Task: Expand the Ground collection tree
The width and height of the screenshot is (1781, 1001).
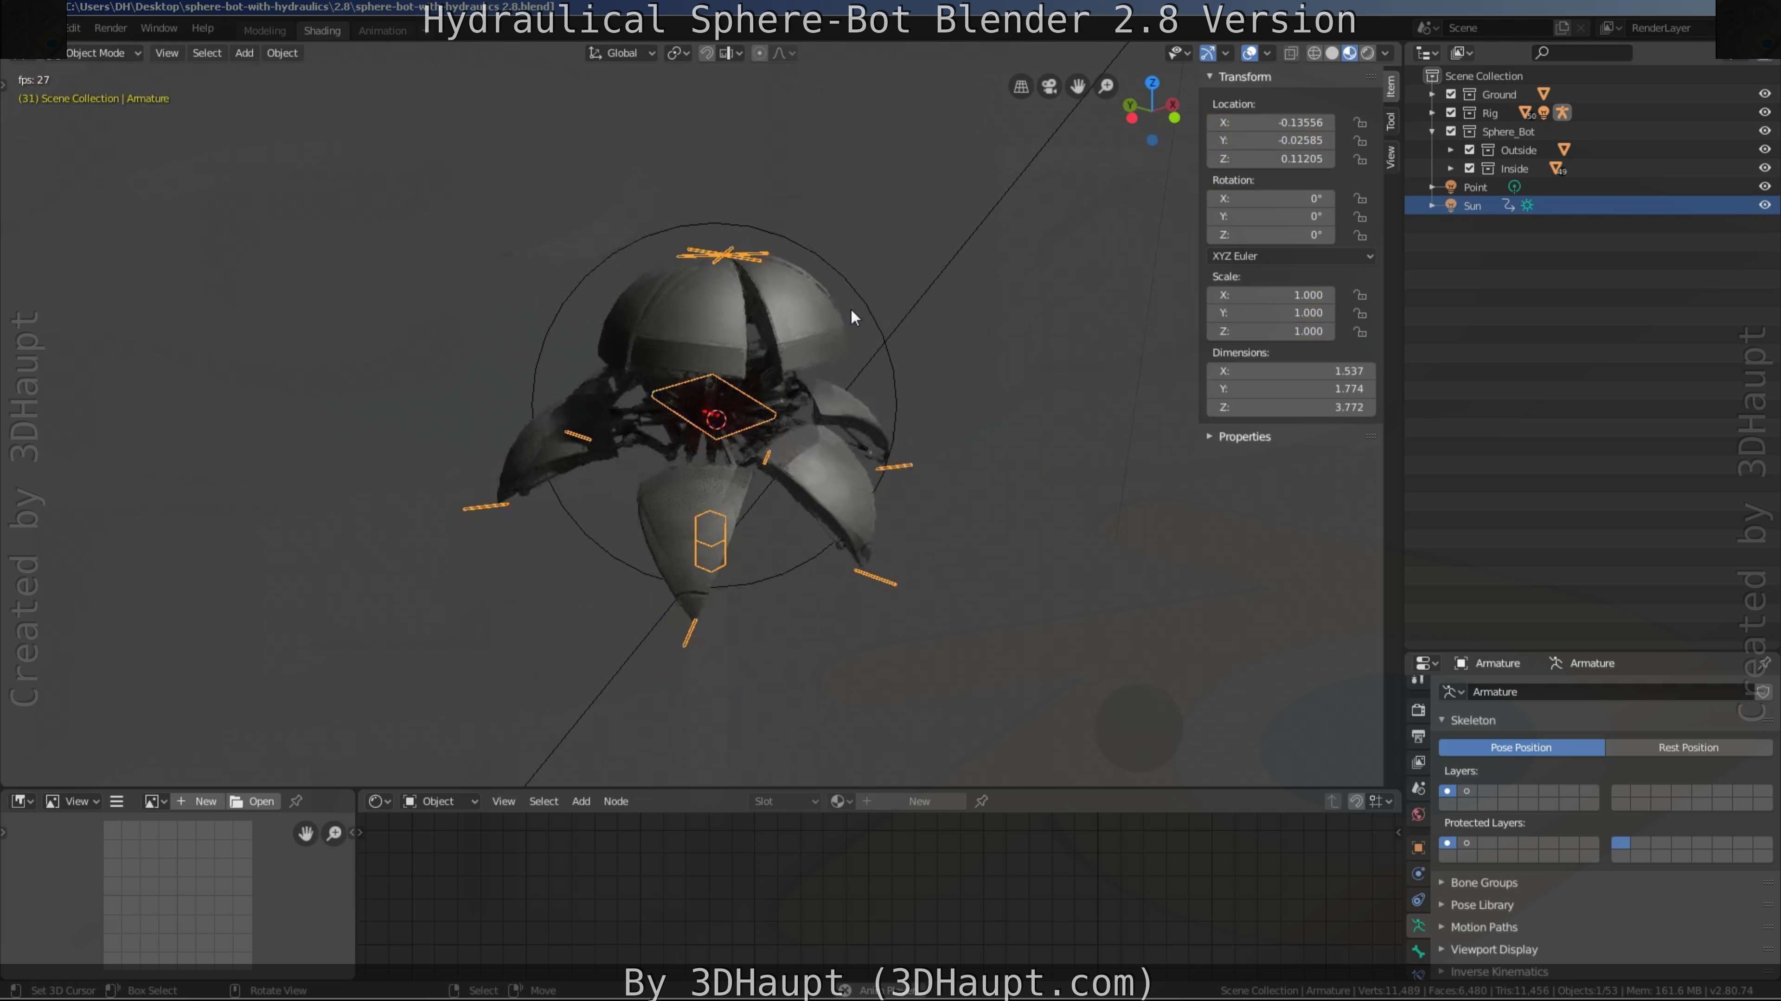Action: tap(1432, 94)
